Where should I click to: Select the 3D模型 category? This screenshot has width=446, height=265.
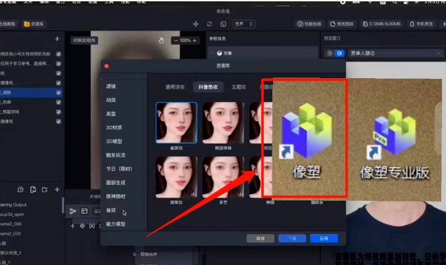[x=114, y=141]
